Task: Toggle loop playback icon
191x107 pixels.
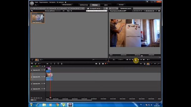Action: pos(114,59)
